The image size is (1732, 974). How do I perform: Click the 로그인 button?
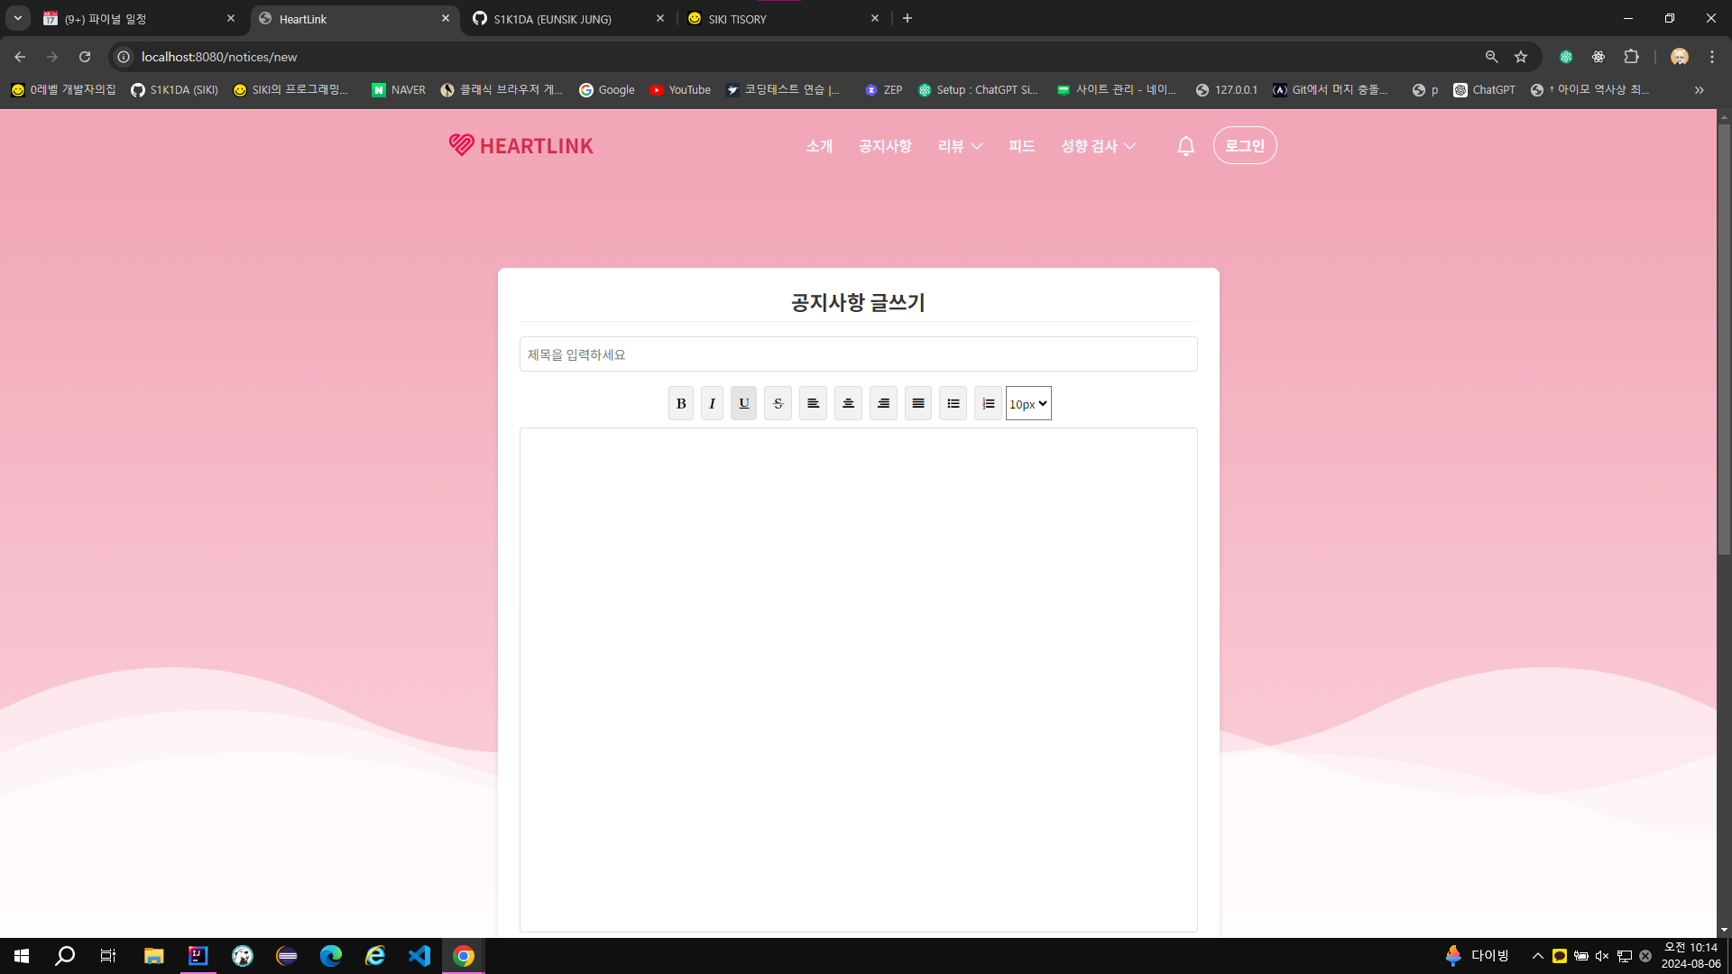[1245, 146]
